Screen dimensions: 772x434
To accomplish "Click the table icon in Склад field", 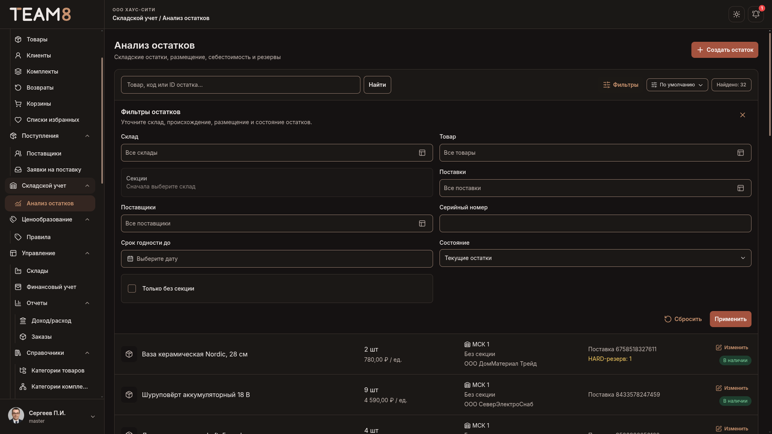I will pyautogui.click(x=422, y=153).
